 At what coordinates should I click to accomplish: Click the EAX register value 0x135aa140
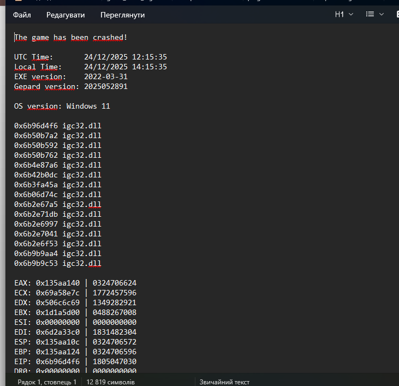click(x=58, y=283)
